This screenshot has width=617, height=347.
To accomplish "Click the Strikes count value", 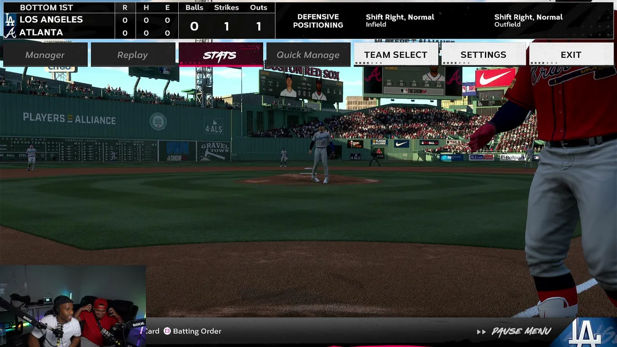I will tap(227, 26).
